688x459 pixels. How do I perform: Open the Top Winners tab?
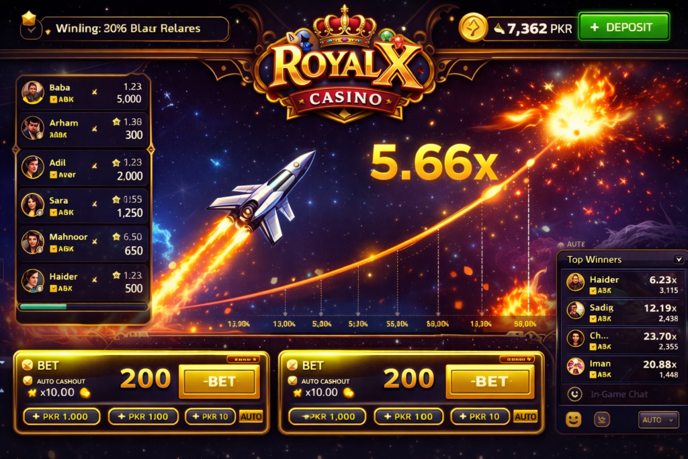coord(594,259)
